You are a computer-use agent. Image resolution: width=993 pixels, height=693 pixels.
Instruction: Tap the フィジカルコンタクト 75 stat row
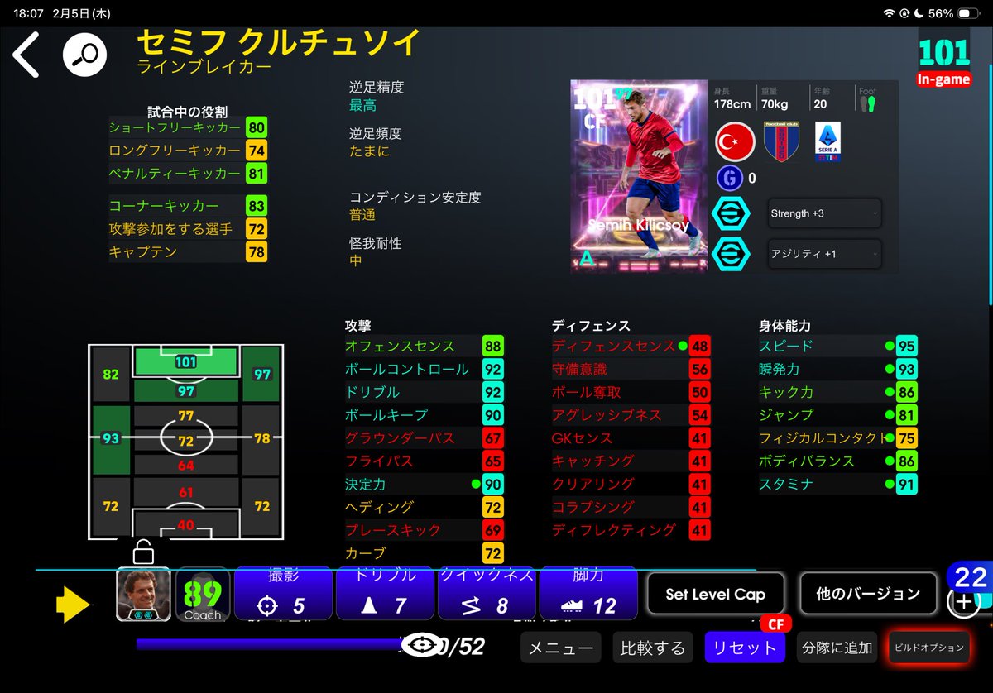837,438
